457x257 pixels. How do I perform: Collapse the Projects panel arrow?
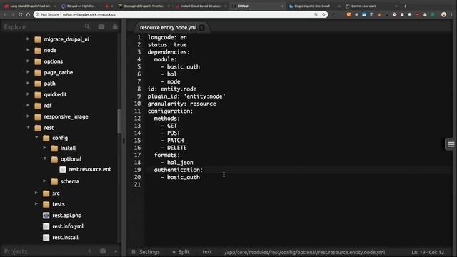tap(116, 251)
